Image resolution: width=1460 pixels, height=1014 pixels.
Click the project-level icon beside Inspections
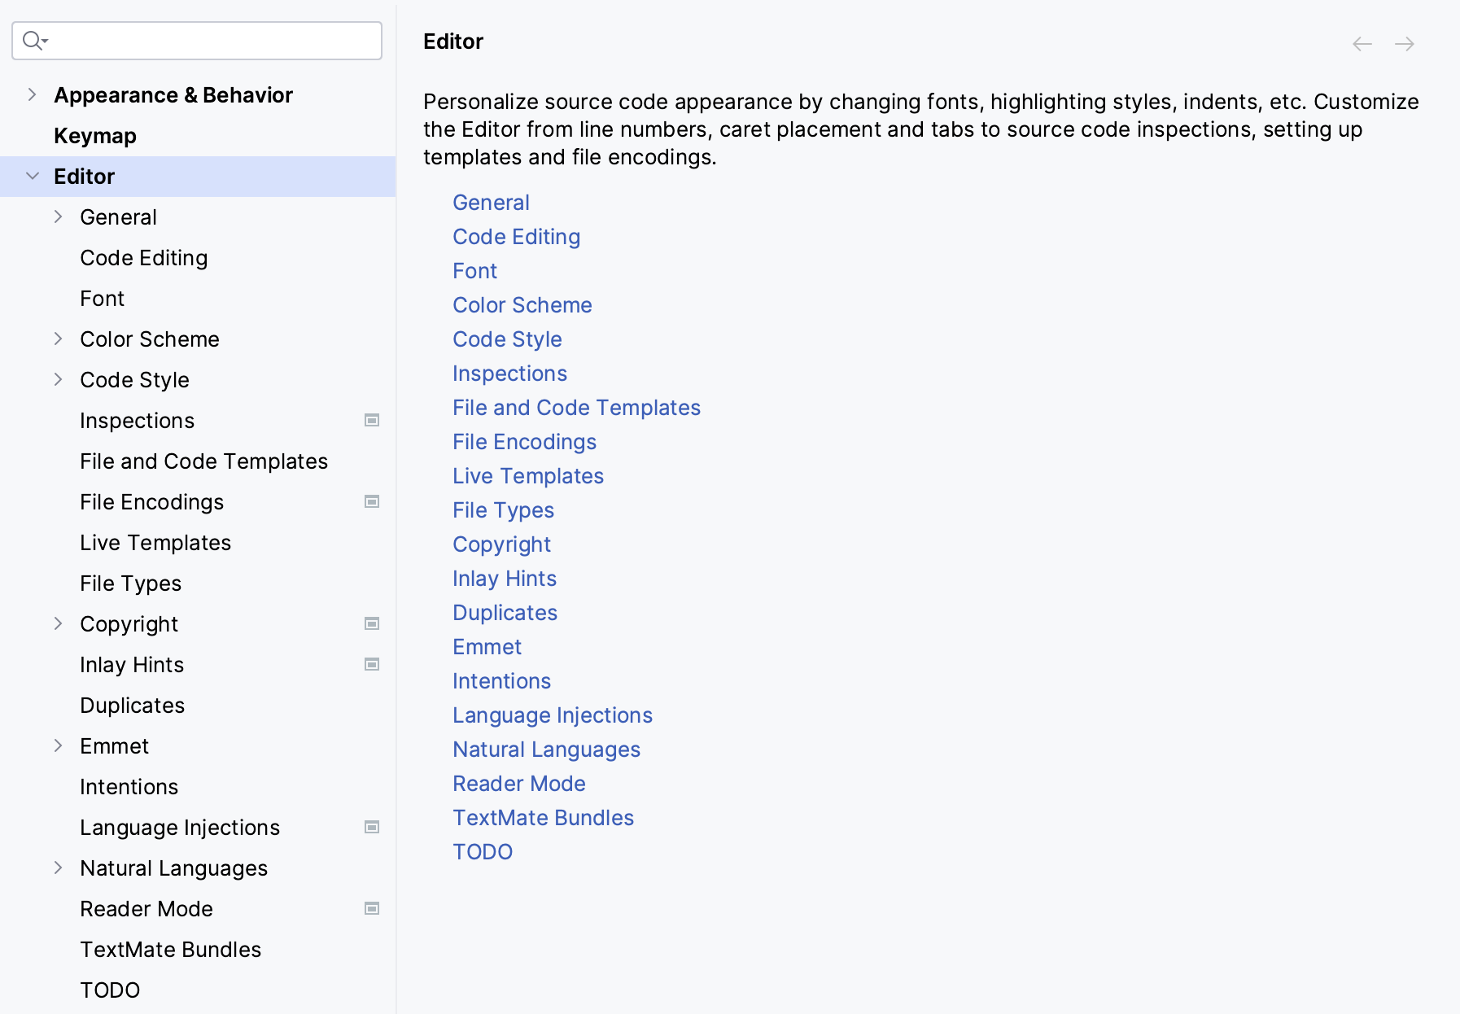(372, 421)
